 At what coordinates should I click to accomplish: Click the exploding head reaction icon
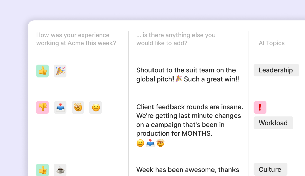pos(78,107)
